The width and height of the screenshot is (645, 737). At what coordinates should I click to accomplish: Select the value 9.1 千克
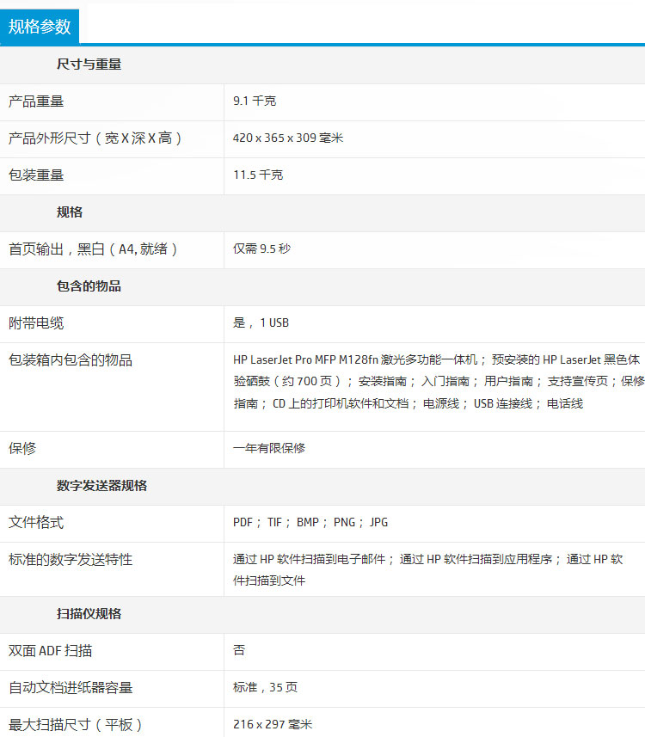pyautogui.click(x=255, y=101)
